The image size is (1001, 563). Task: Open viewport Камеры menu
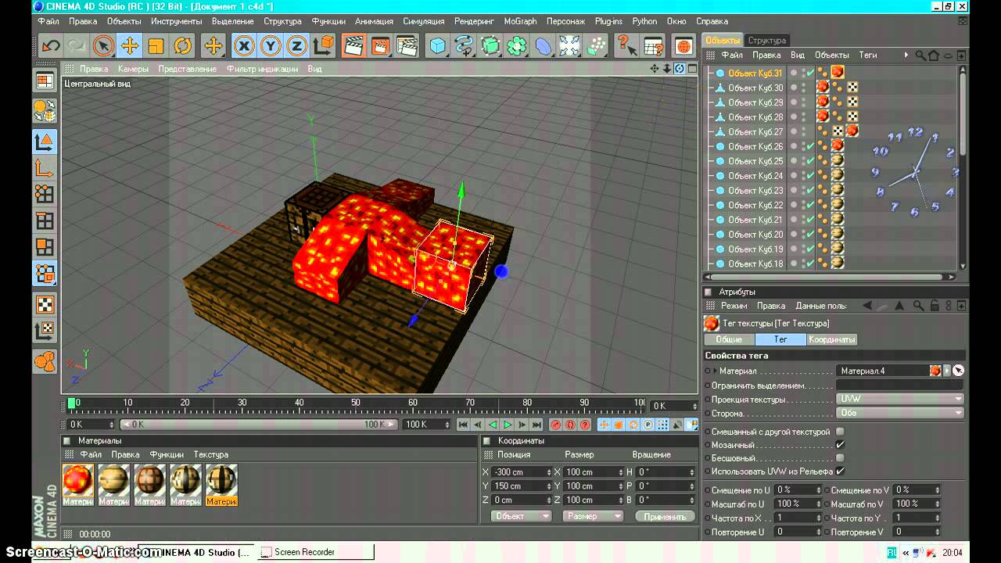[x=133, y=69]
